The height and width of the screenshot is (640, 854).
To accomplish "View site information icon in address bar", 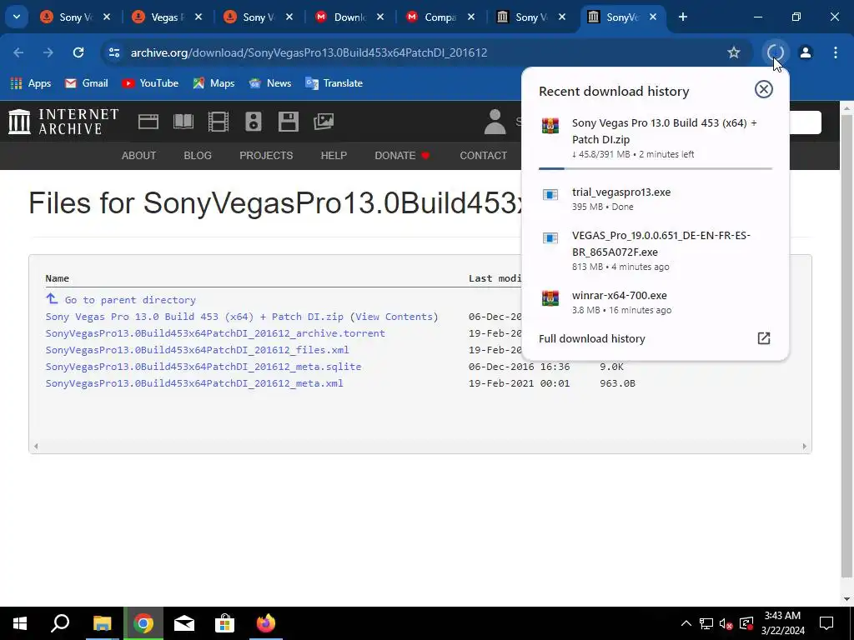I will pyautogui.click(x=114, y=52).
